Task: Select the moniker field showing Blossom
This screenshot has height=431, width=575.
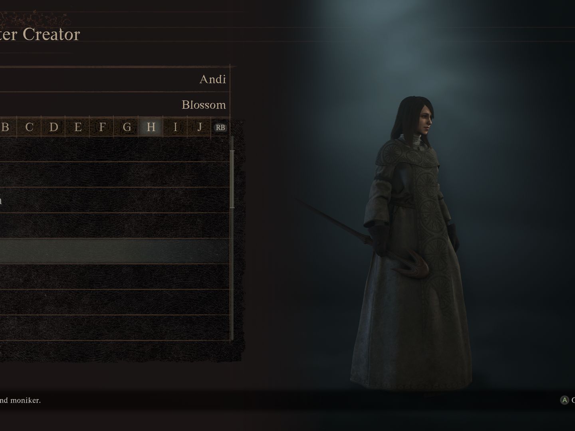Action: (115, 105)
